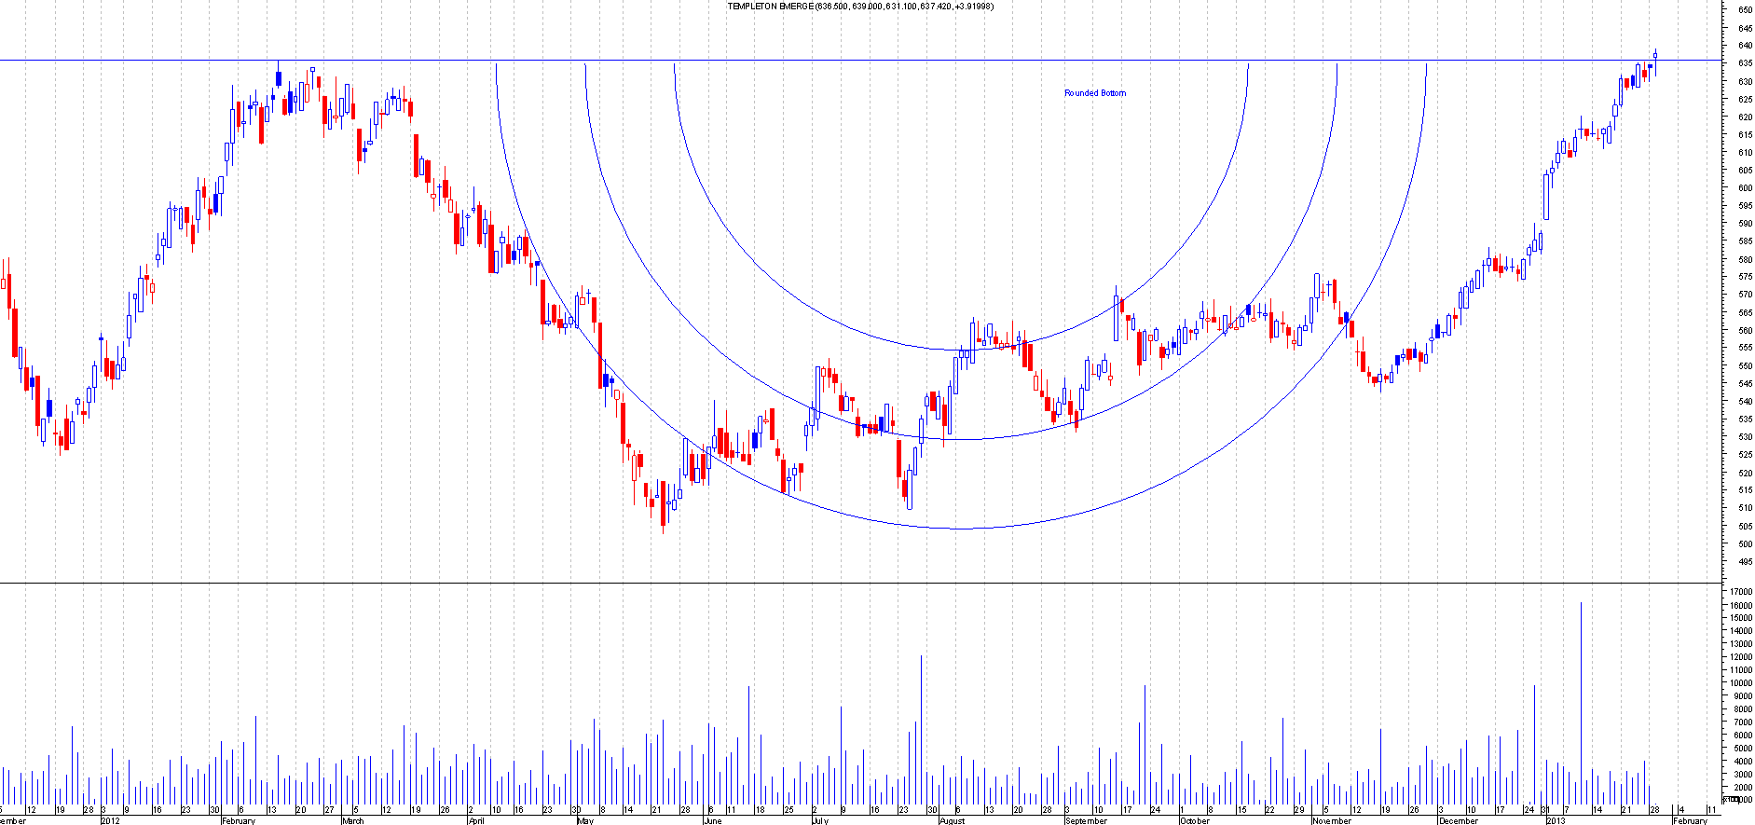Click the last candlestick at the chart's right end

coord(1655,62)
